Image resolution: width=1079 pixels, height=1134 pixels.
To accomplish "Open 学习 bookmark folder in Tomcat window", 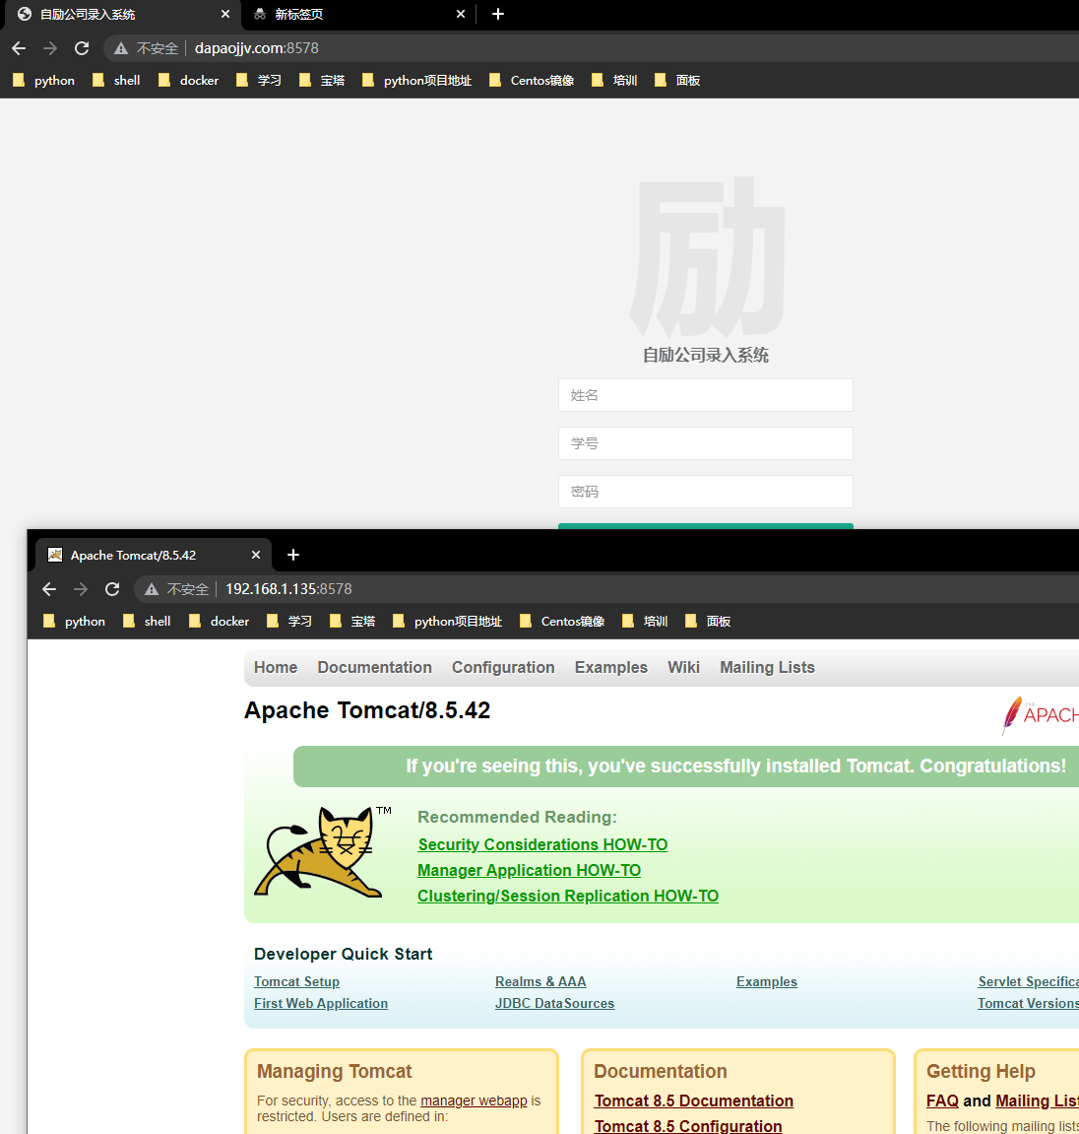I will click(x=289, y=622).
